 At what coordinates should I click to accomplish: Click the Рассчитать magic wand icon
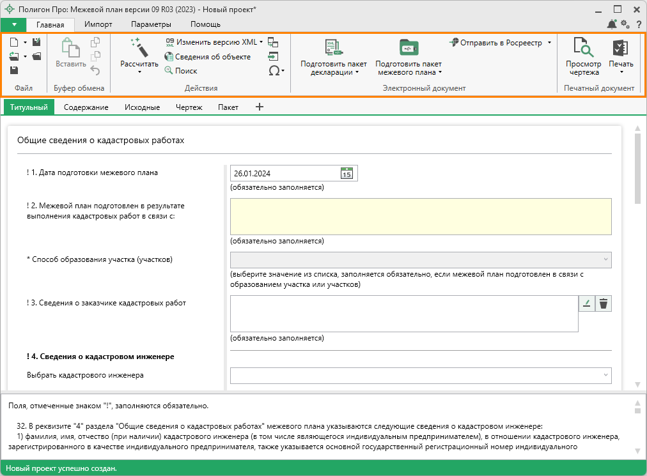(x=139, y=49)
